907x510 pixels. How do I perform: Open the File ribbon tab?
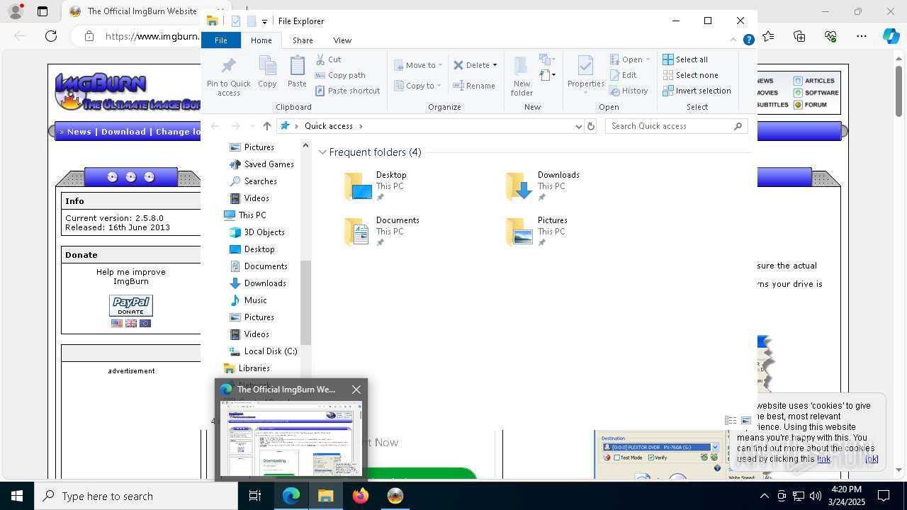click(221, 40)
